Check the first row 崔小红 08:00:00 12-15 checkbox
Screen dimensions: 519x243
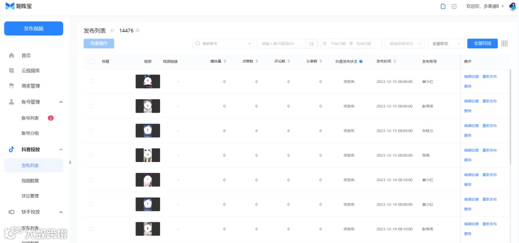click(x=91, y=81)
